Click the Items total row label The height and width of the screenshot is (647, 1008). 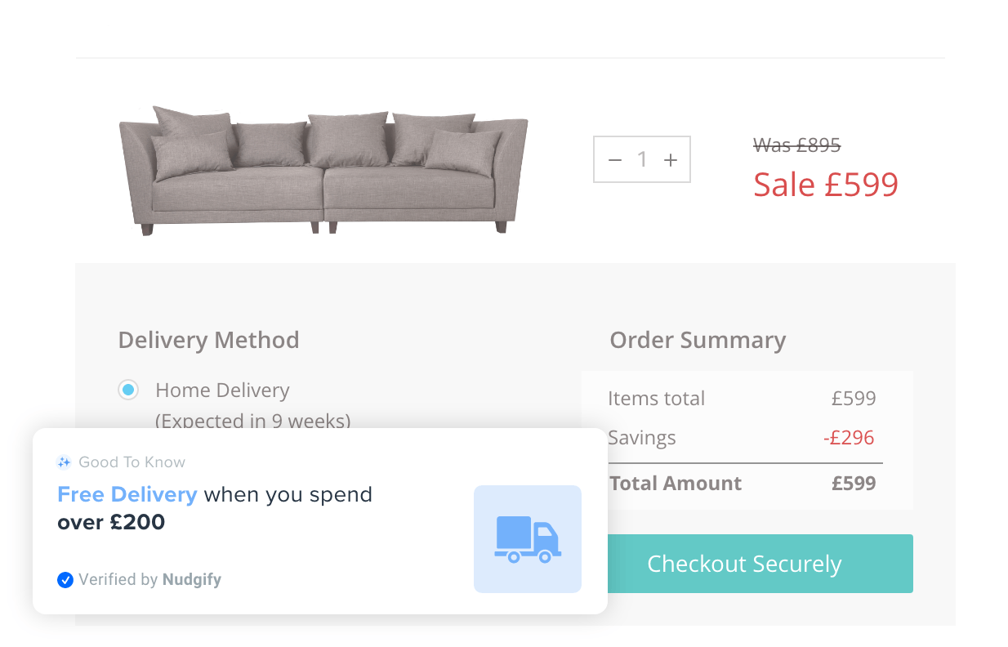pos(656,399)
